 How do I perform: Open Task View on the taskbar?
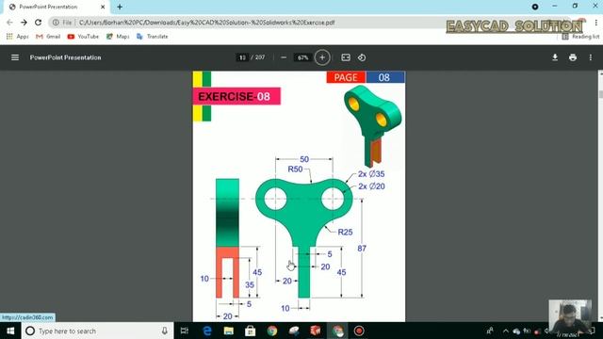pos(185,331)
